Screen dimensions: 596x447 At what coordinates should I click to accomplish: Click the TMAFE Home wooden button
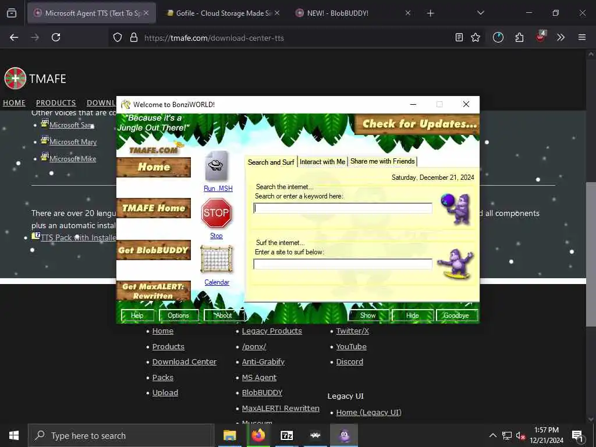154,208
